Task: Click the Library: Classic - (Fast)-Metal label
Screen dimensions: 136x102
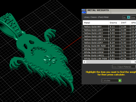Action: pos(96,17)
